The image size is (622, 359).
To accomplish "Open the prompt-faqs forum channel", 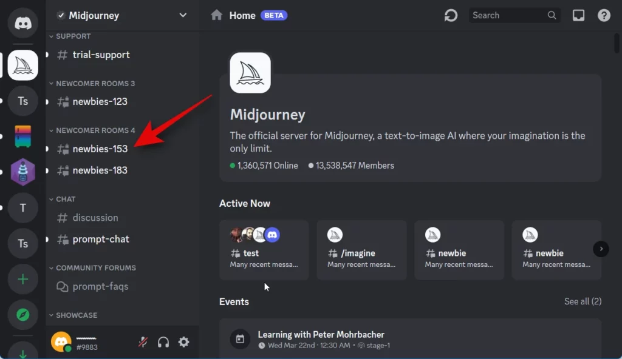I will click(x=100, y=286).
